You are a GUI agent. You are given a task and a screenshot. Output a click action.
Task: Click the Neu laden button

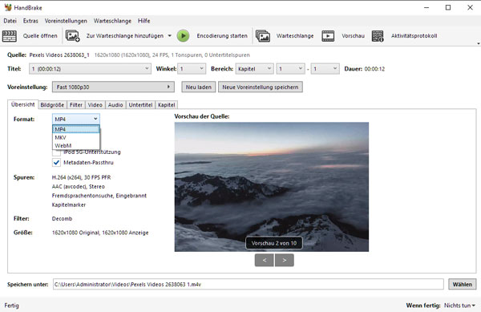click(x=199, y=87)
